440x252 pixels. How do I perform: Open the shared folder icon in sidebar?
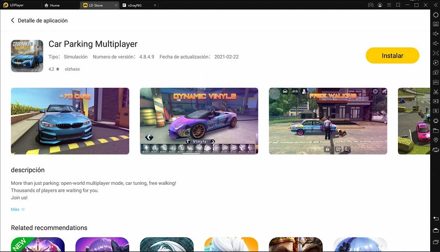pos(436,131)
